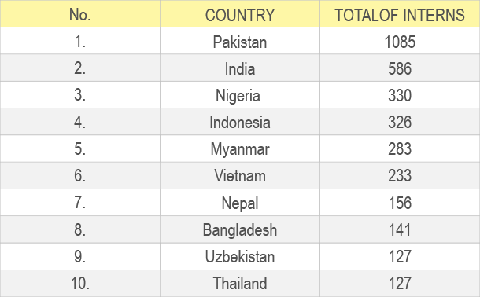Image resolution: width=480 pixels, height=297 pixels.
Task: Select the Nigeria cell
Action: coord(240,95)
